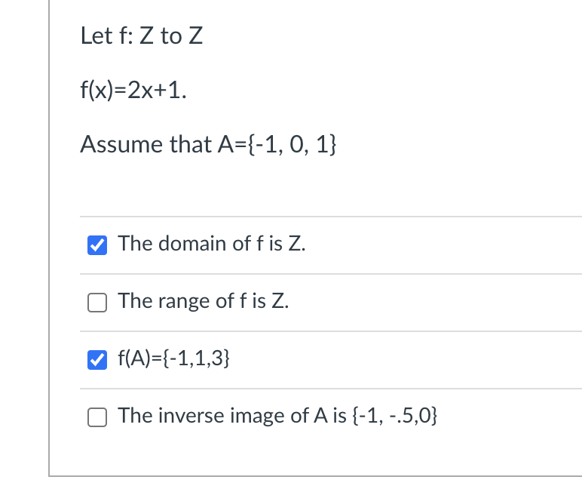Click the words "Assume that" in the question
This screenshot has height=486, width=582.
[x=145, y=144]
